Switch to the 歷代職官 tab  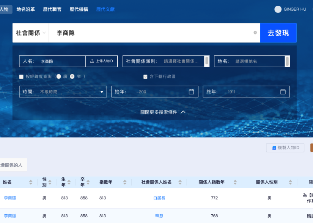pyautogui.click(x=52, y=9)
